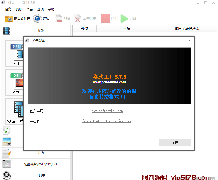Image resolution: width=218 pixels, height=180 pixels.
Task: Minimize the 格式工厂 main window
Action: click(x=198, y=3)
